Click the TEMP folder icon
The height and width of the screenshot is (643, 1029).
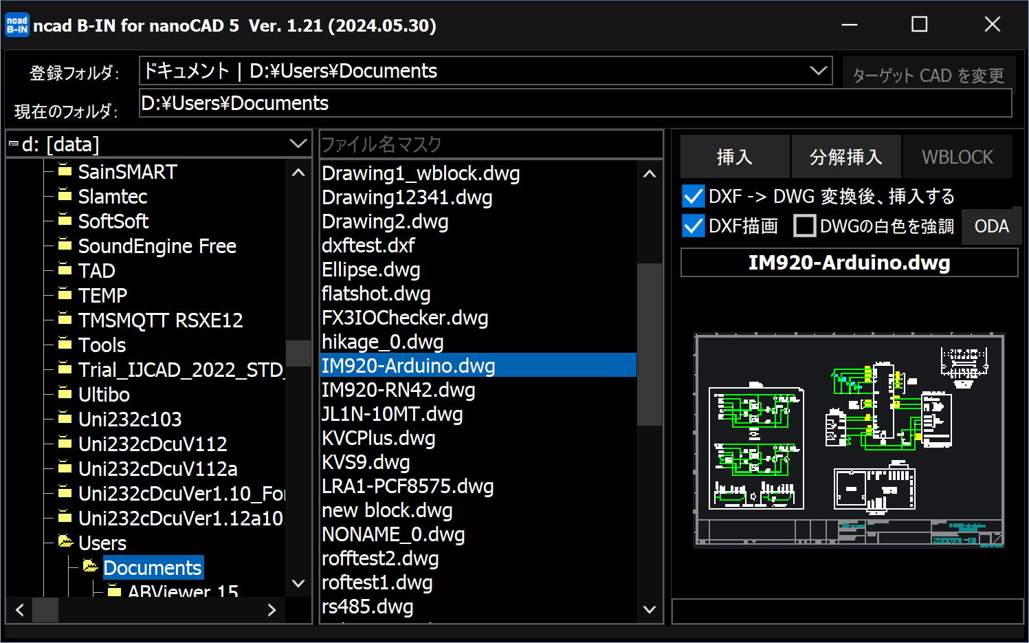point(65,294)
